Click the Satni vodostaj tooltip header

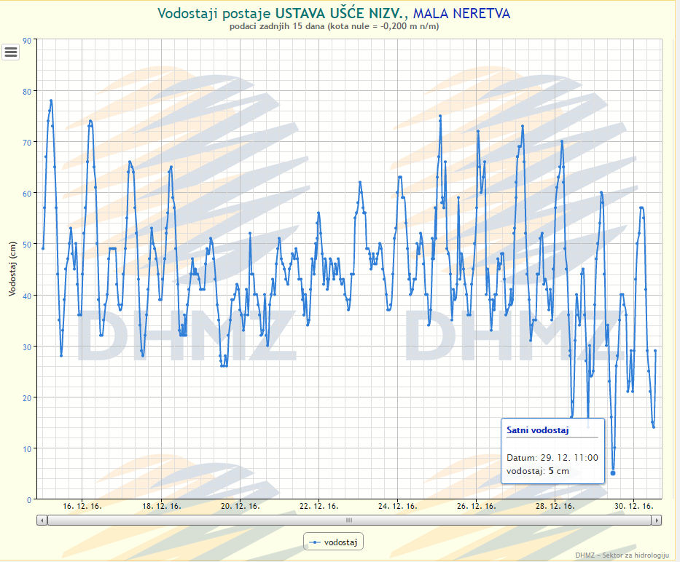(538, 430)
